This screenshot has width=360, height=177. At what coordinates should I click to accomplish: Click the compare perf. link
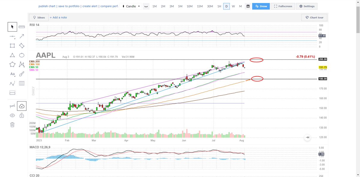tap(109, 6)
